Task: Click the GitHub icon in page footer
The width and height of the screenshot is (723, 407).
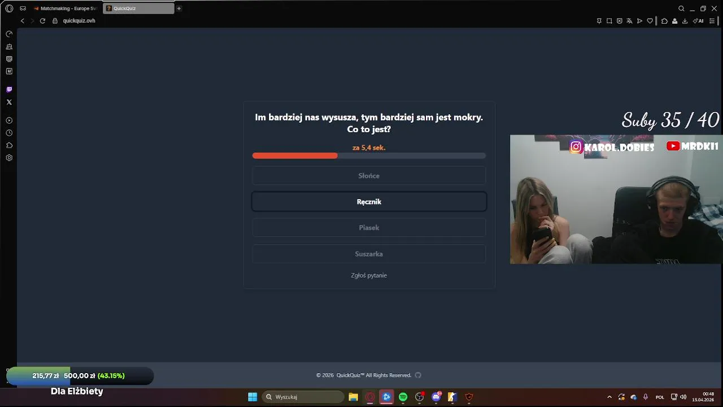Action: coord(418,375)
